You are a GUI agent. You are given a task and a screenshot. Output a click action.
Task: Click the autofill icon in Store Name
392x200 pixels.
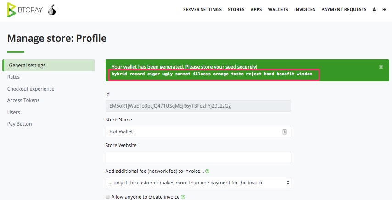[285, 131]
